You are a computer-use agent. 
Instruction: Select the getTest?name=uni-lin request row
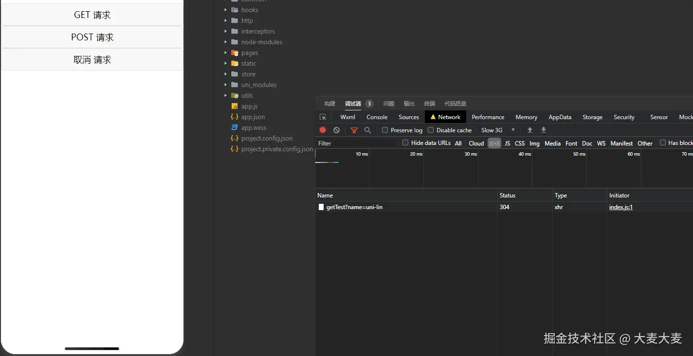tap(504, 207)
